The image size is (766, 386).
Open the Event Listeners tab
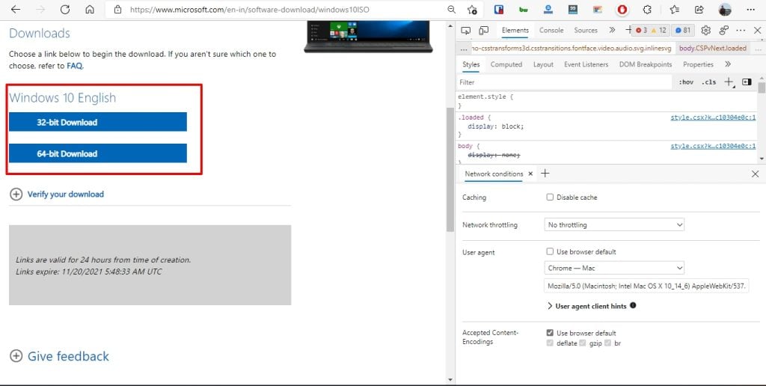coord(586,64)
